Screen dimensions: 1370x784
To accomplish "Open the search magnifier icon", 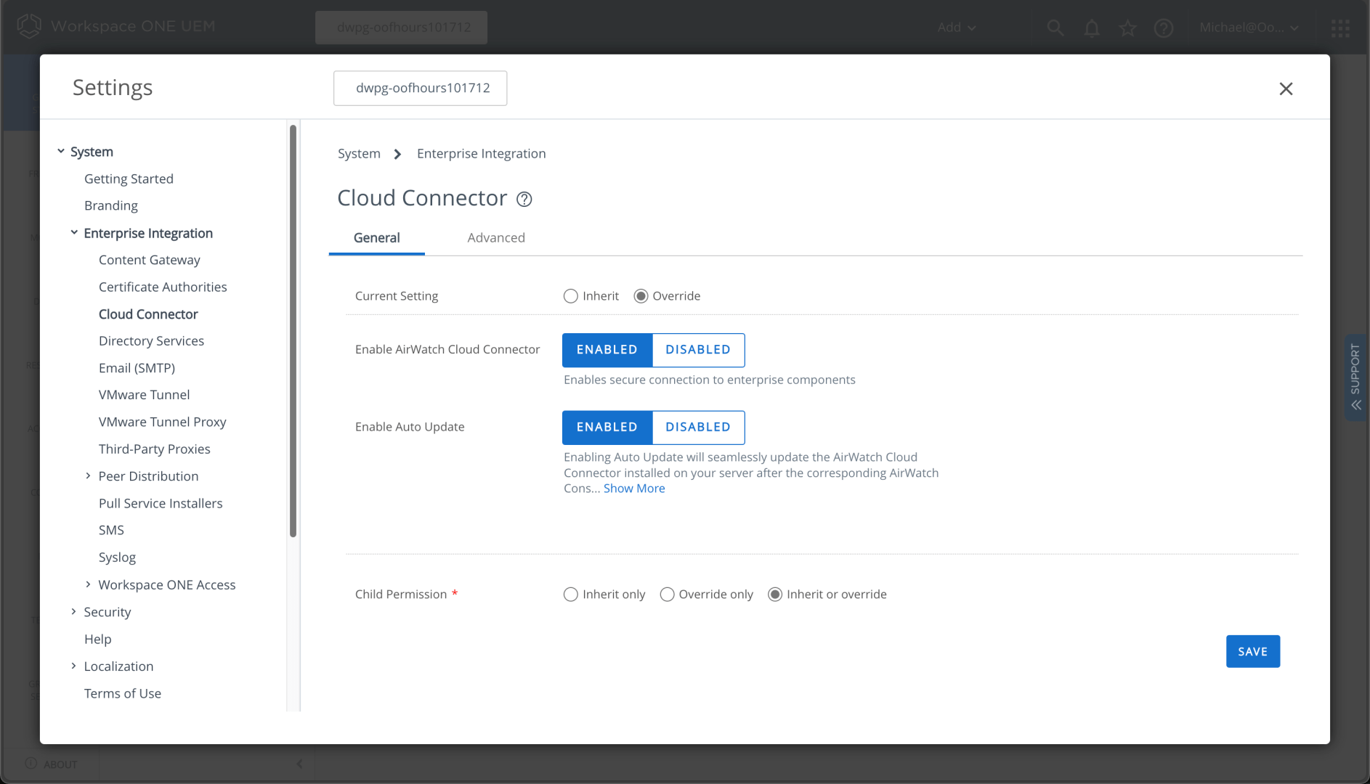I will pos(1055,28).
